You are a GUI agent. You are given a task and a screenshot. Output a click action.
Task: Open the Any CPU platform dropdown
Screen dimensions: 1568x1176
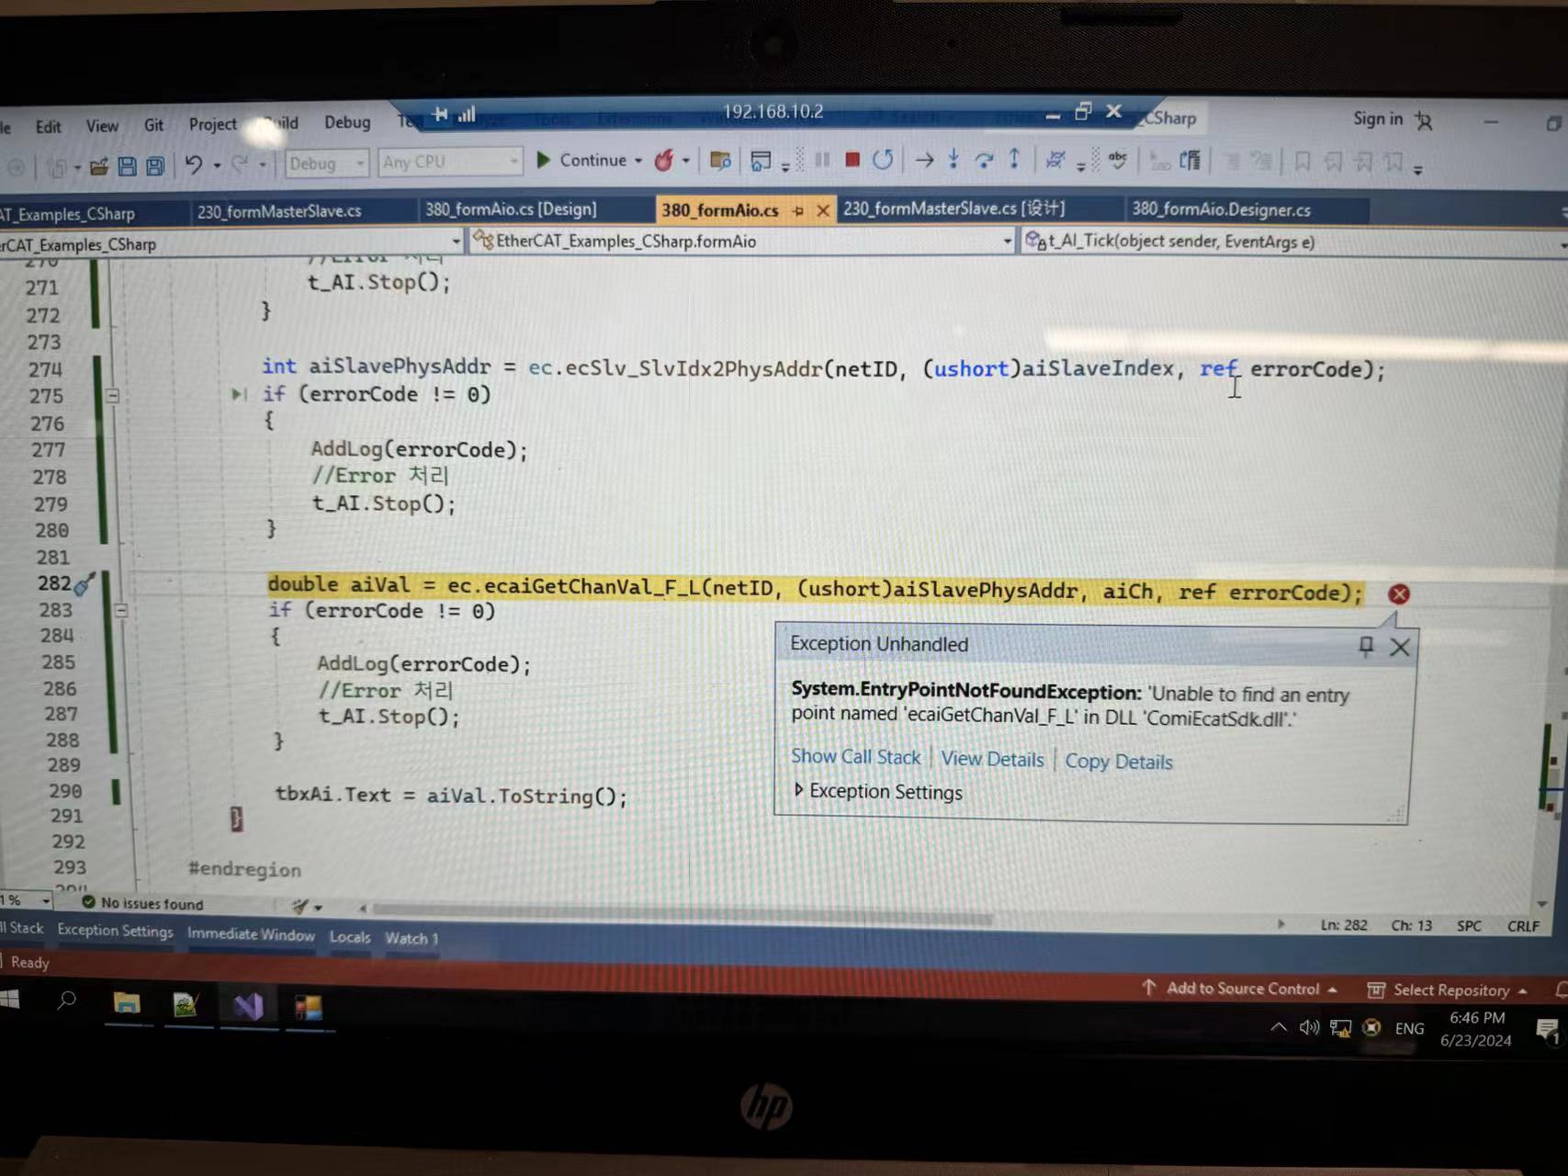[449, 162]
